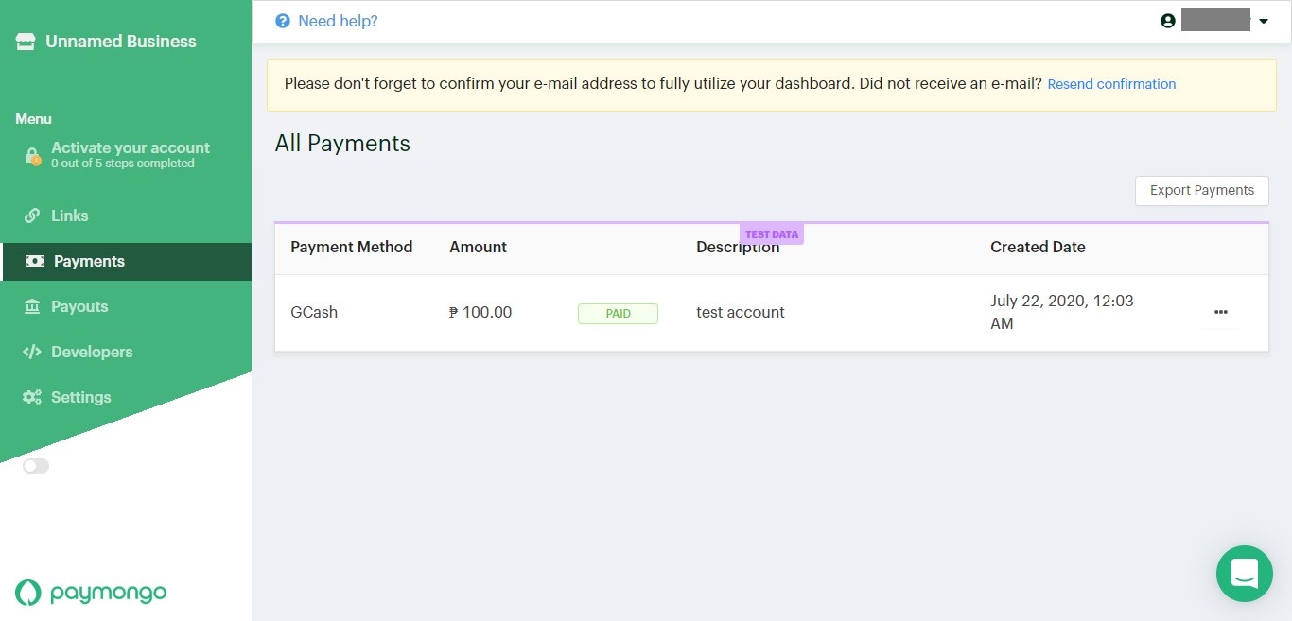Viewport: 1292px width, 621px height.
Task: Open Payouts from the Menu section
Action: coord(81,306)
